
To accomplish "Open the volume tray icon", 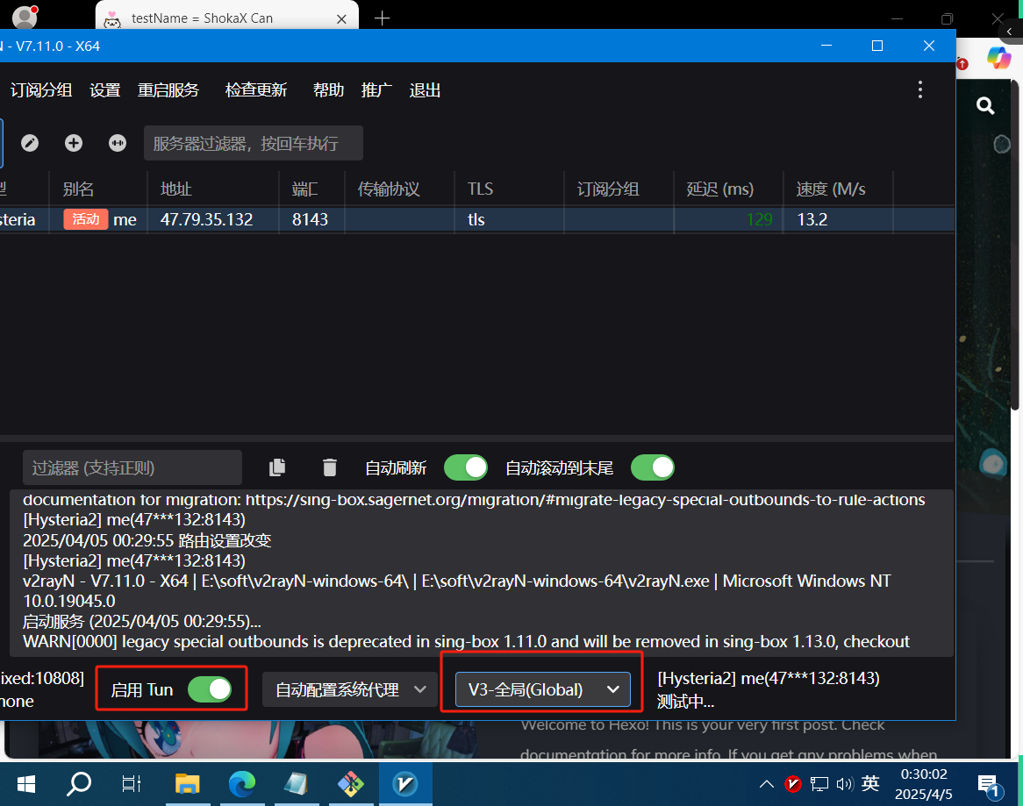I will click(844, 784).
